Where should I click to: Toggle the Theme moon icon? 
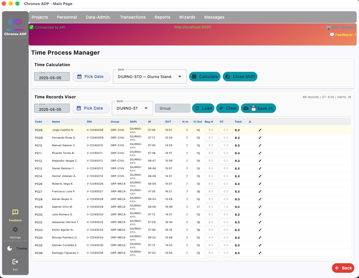coord(10,248)
